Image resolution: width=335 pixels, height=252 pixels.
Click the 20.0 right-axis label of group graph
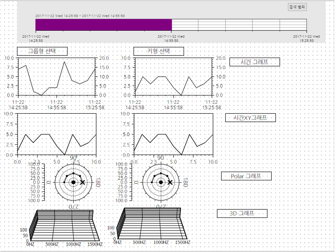coord(104,58)
